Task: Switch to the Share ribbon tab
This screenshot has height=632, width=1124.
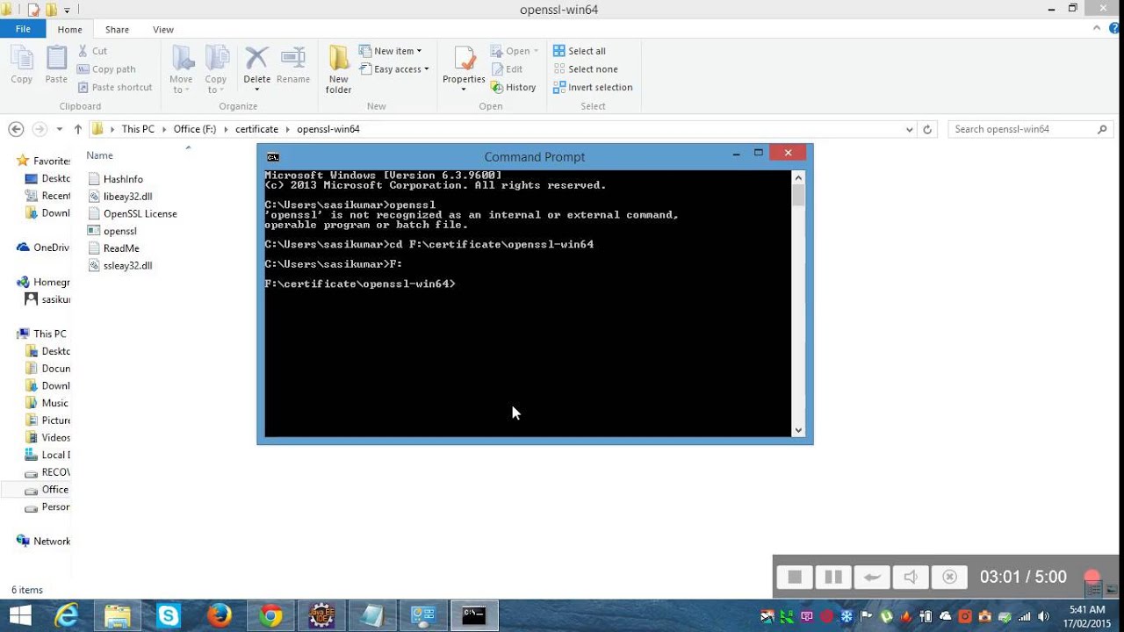Action: [x=117, y=29]
